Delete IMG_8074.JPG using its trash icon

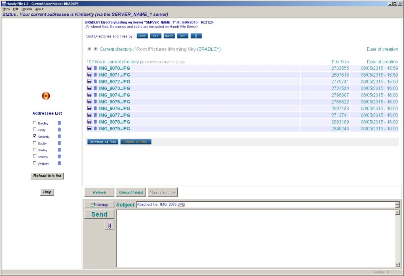tap(95, 95)
